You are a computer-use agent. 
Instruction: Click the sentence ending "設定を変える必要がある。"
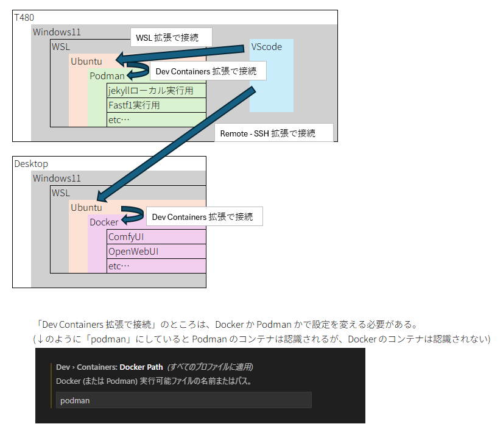tap(227, 325)
